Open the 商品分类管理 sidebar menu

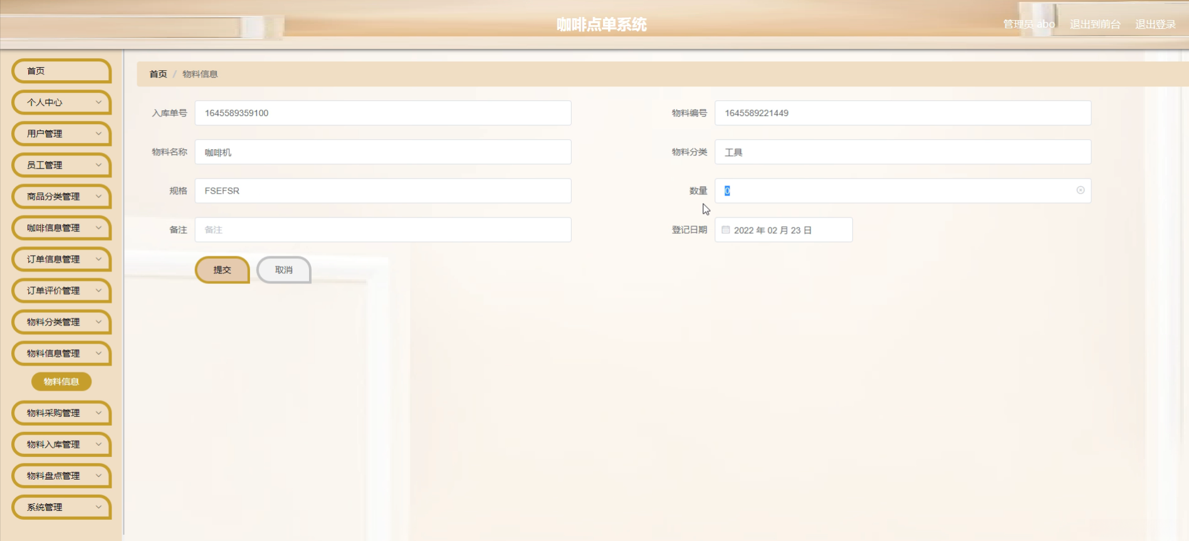(61, 196)
